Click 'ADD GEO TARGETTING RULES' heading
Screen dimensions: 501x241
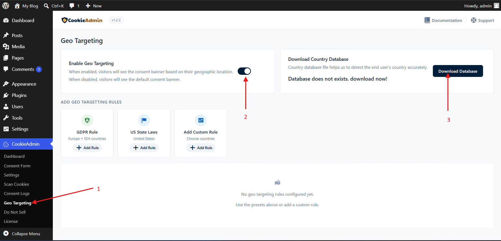point(91,102)
